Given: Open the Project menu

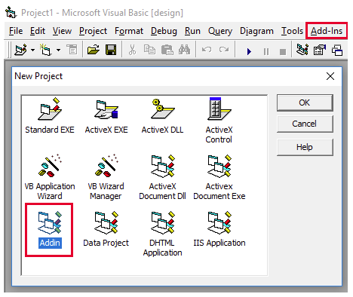Looking at the screenshot, I should 93,31.
